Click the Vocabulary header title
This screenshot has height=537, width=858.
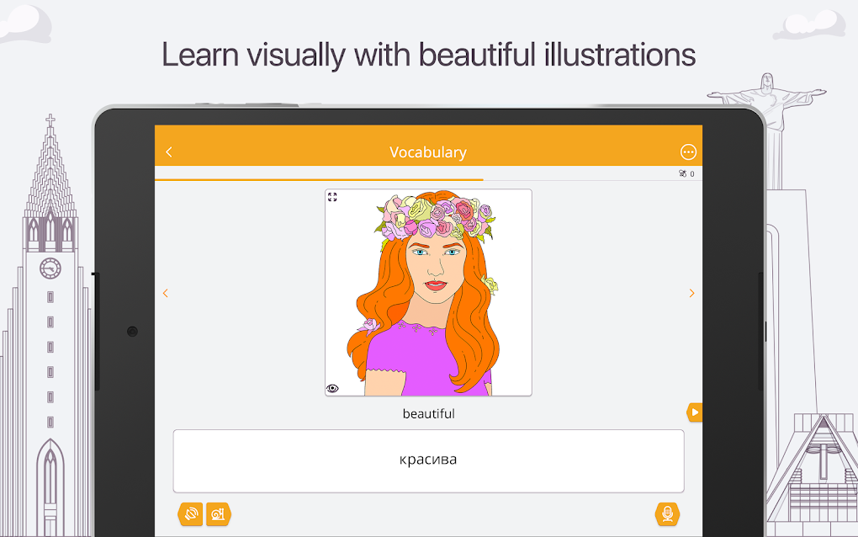(428, 152)
